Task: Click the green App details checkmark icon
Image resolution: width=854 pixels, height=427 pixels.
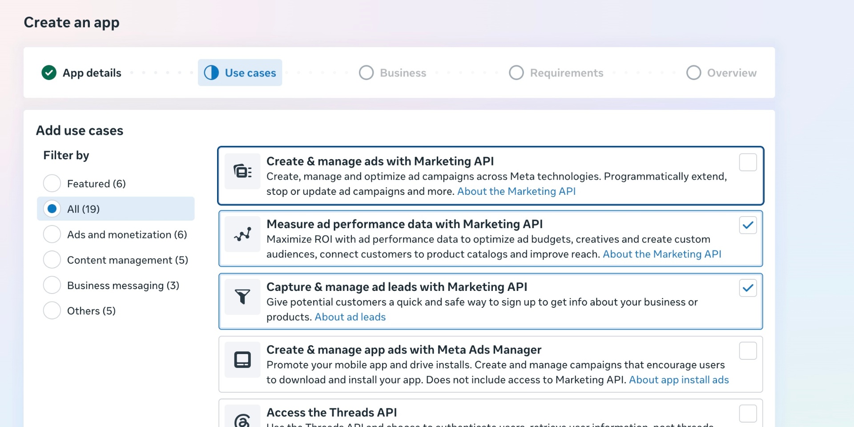Action: [x=49, y=73]
